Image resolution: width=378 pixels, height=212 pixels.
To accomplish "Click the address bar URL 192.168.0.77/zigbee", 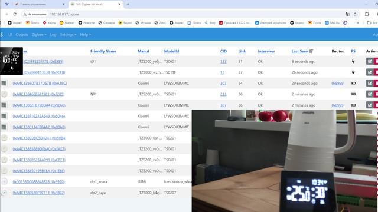I will (x=64, y=14).
